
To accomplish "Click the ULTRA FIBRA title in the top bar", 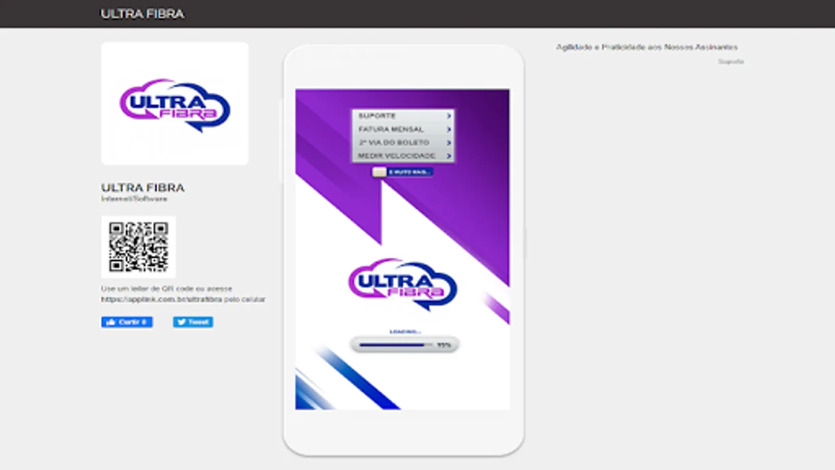I will click(x=142, y=14).
